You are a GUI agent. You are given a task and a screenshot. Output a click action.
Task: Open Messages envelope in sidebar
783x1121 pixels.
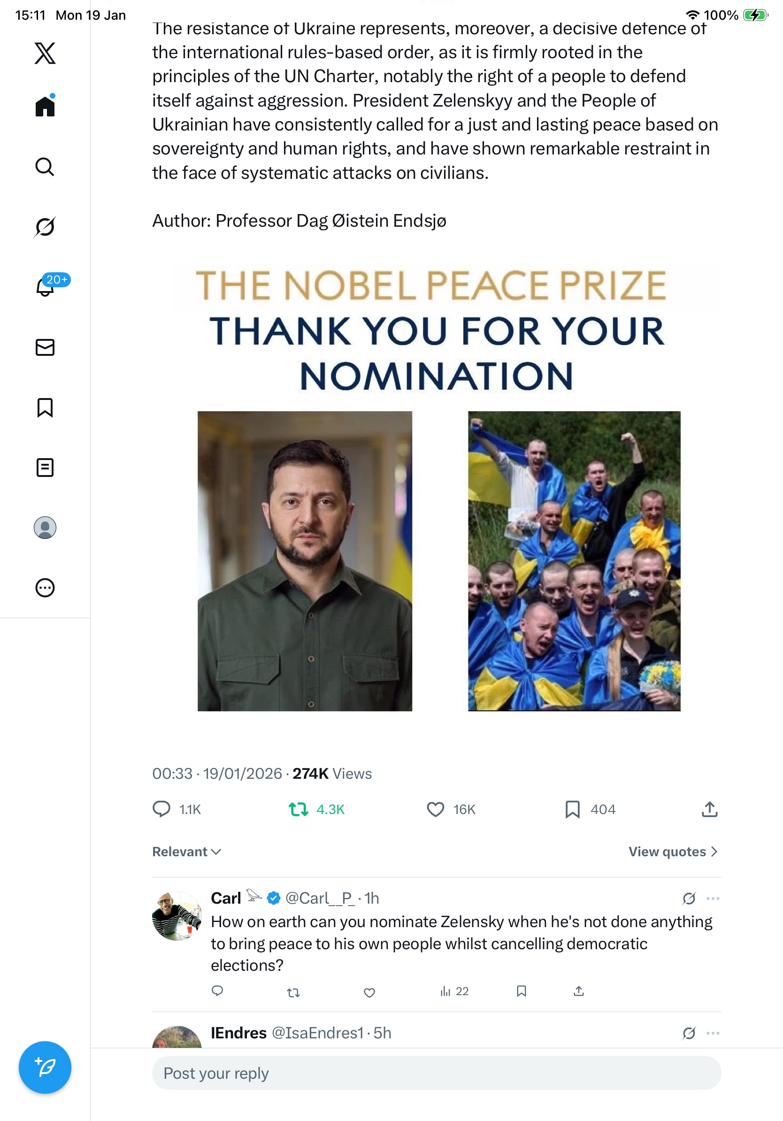tap(45, 347)
